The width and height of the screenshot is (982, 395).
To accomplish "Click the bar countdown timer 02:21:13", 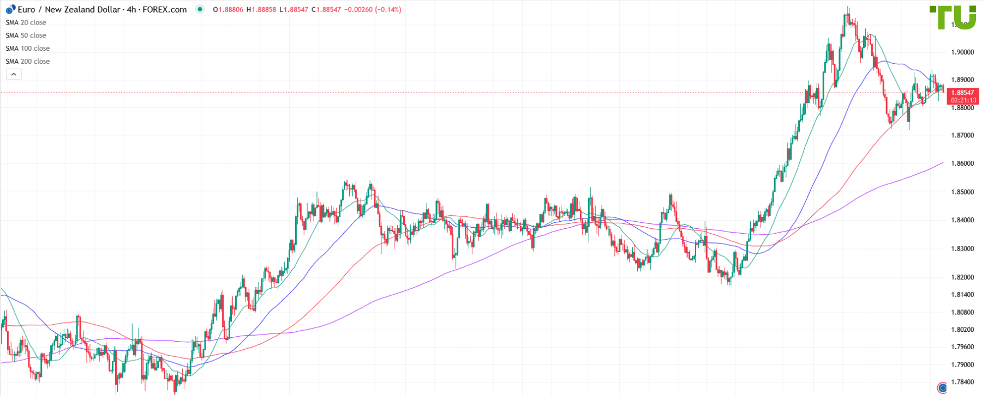I will [963, 100].
